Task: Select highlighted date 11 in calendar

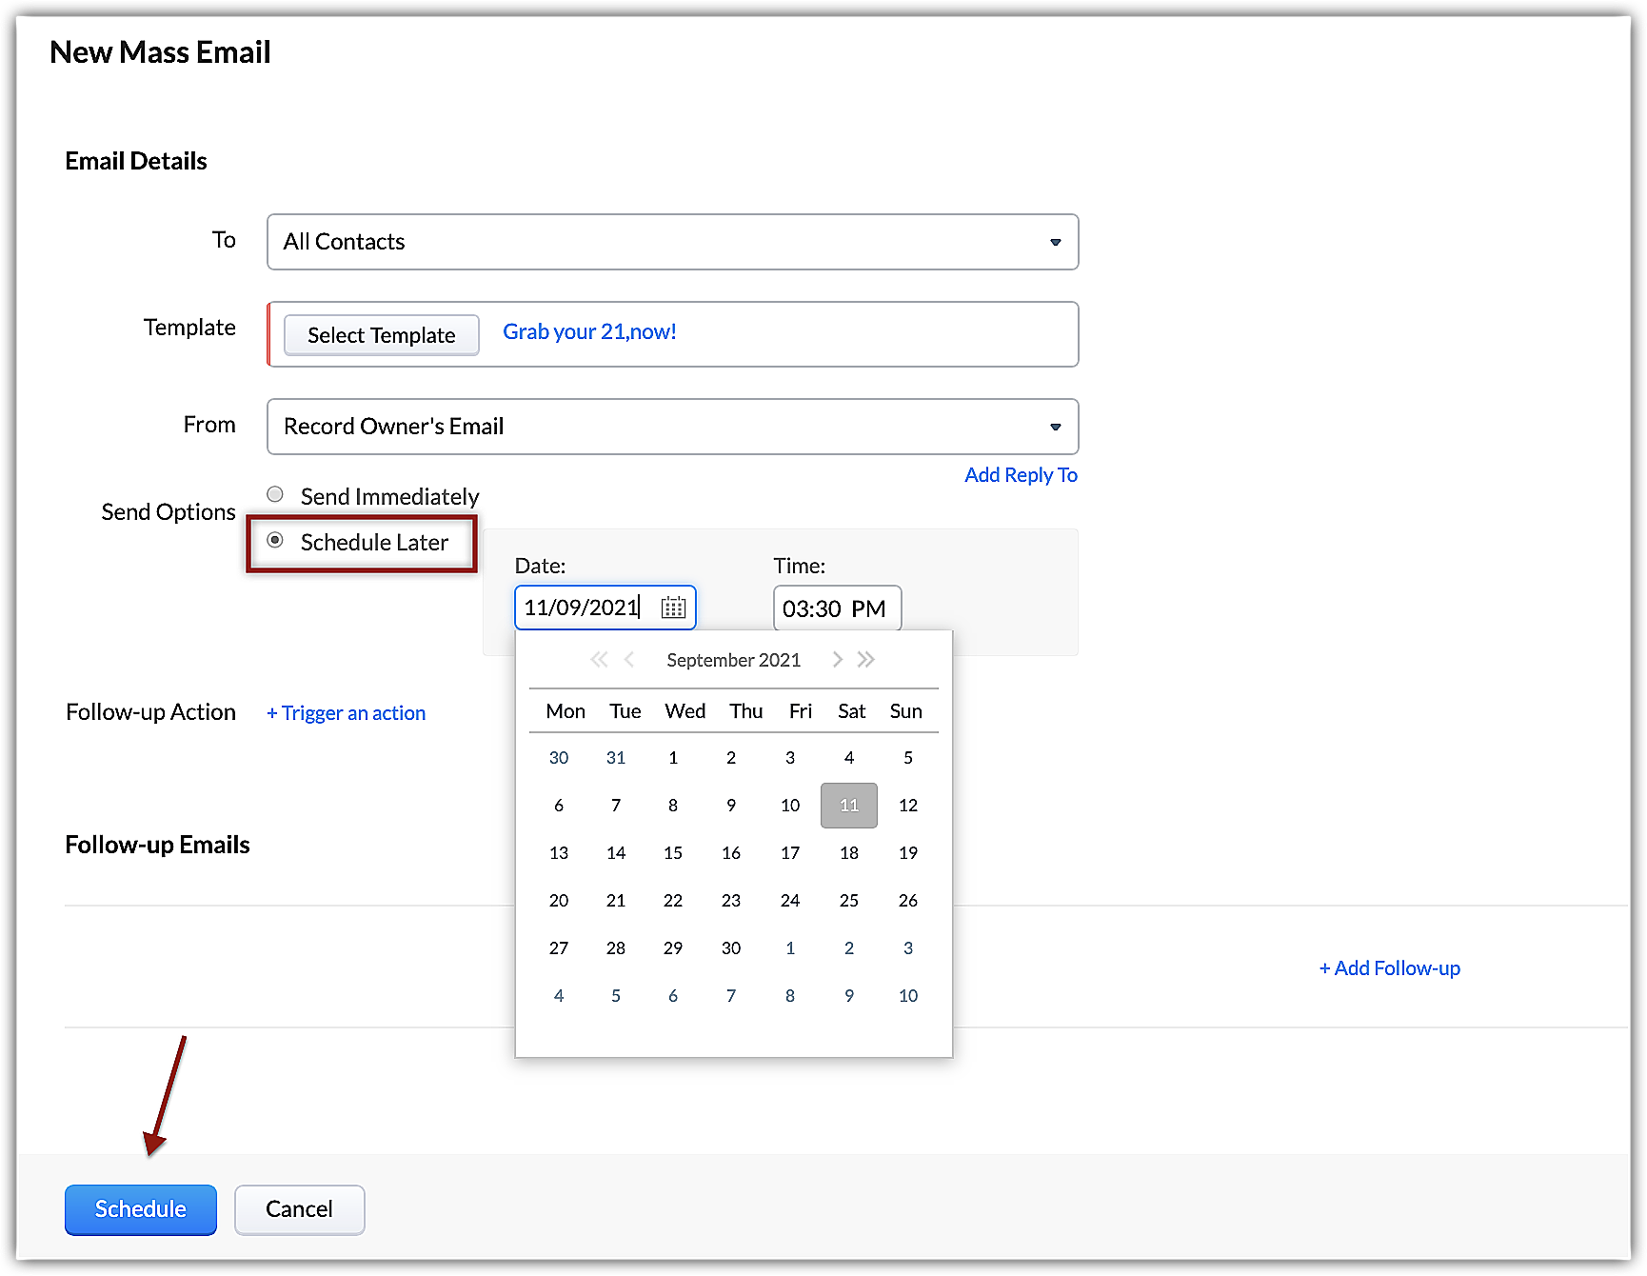Action: tap(849, 806)
